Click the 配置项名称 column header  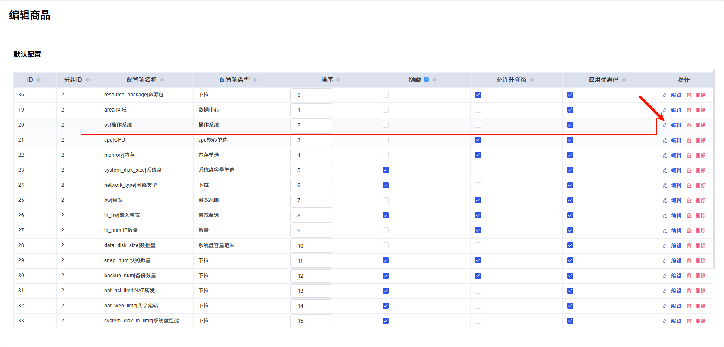pos(141,80)
